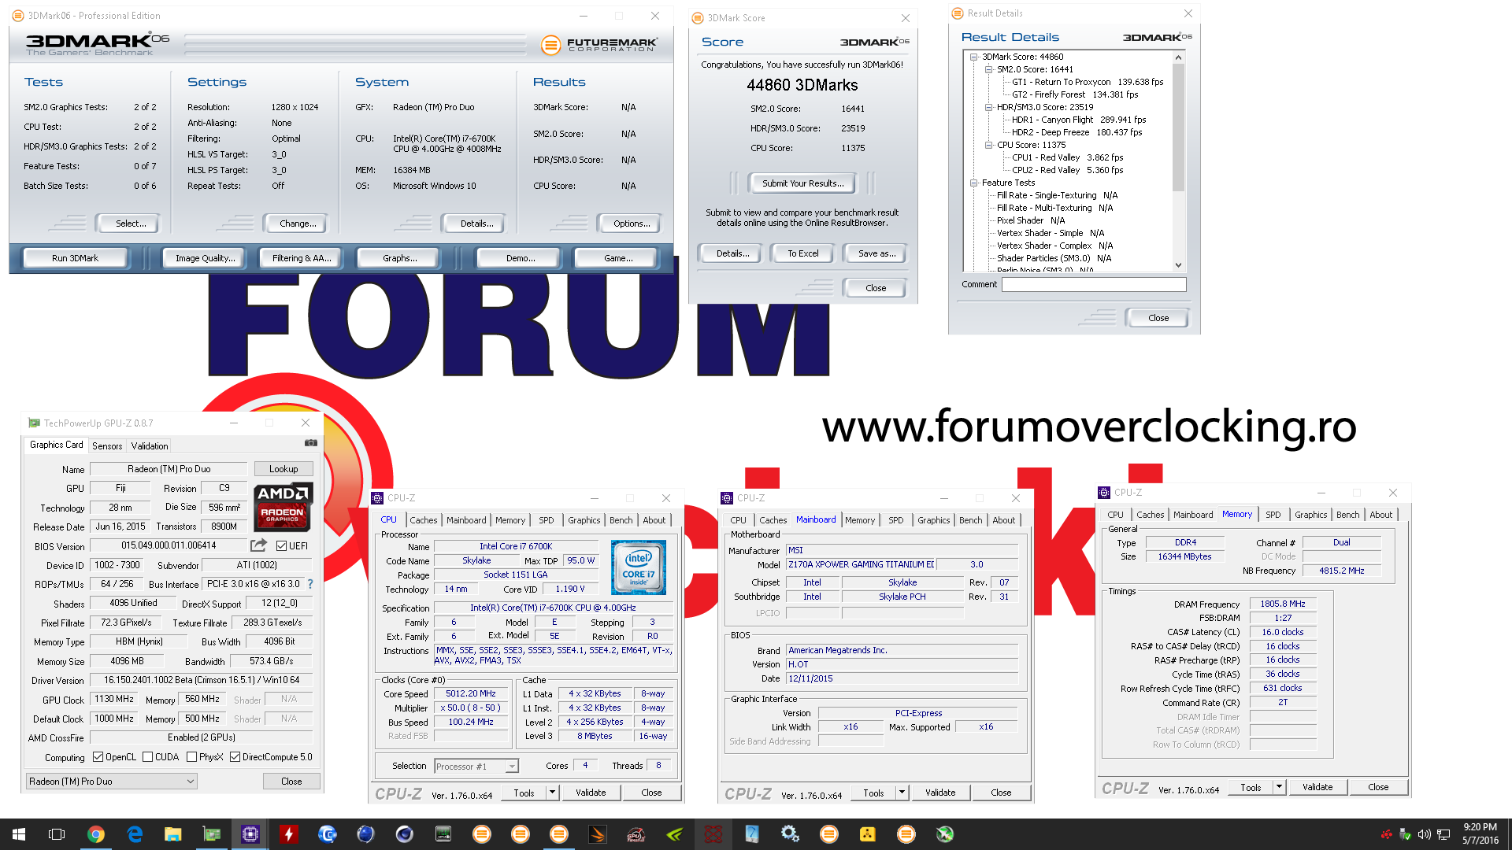The image size is (1512, 850).
Task: Click the volume icon in system tray
Action: (x=1424, y=834)
